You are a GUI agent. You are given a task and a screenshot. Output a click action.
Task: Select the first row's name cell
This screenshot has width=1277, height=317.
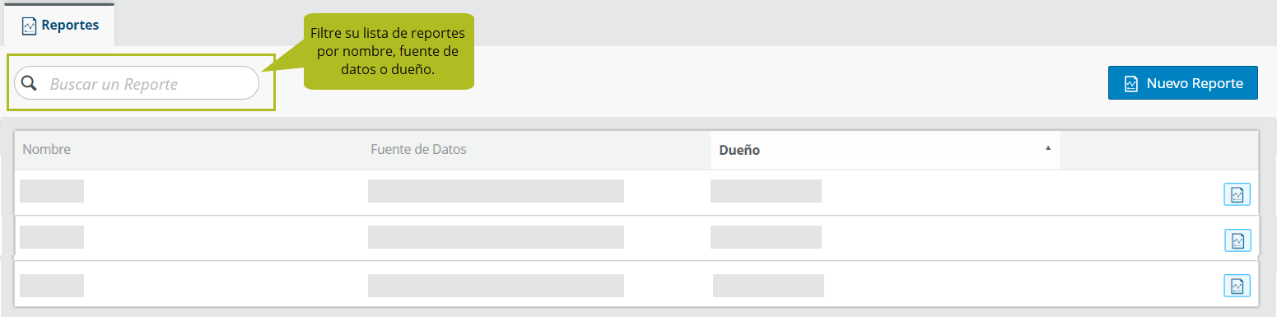point(52,191)
